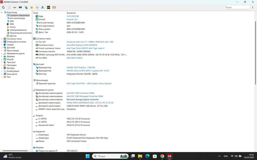Expand the Мультимедіа tree node
The width and height of the screenshot is (257, 160).
[x=2, y=51]
